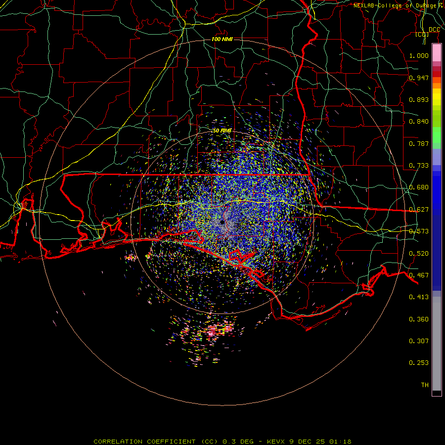Select the 0.360 legend value
Viewport: 445px width, 445px height.
[419, 319]
